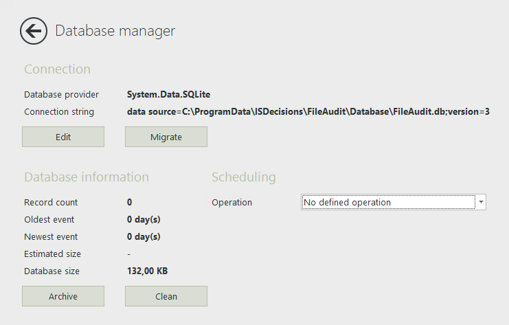The image size is (509, 325).
Task: Click the Database manager title
Action: tap(115, 31)
